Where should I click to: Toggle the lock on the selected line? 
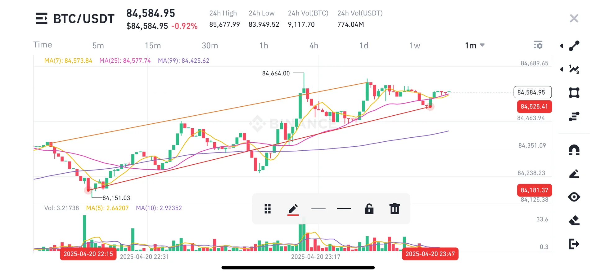tap(369, 209)
